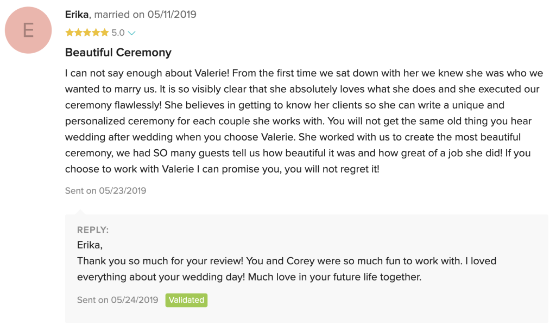Click the reviewer name Erika in the header
This screenshot has height=332, width=556.
point(77,15)
